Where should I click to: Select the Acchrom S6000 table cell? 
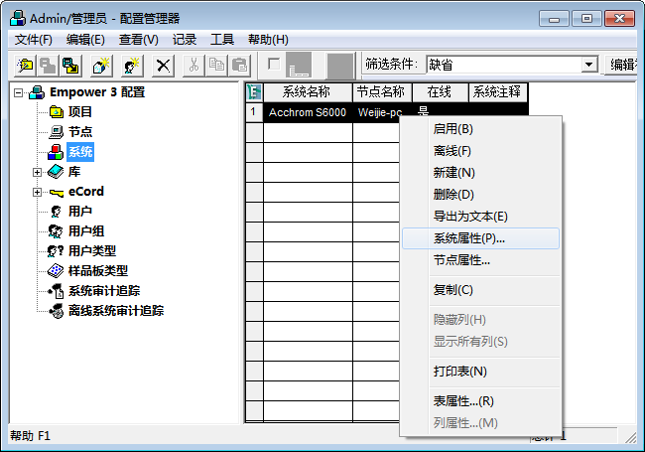pos(308,112)
